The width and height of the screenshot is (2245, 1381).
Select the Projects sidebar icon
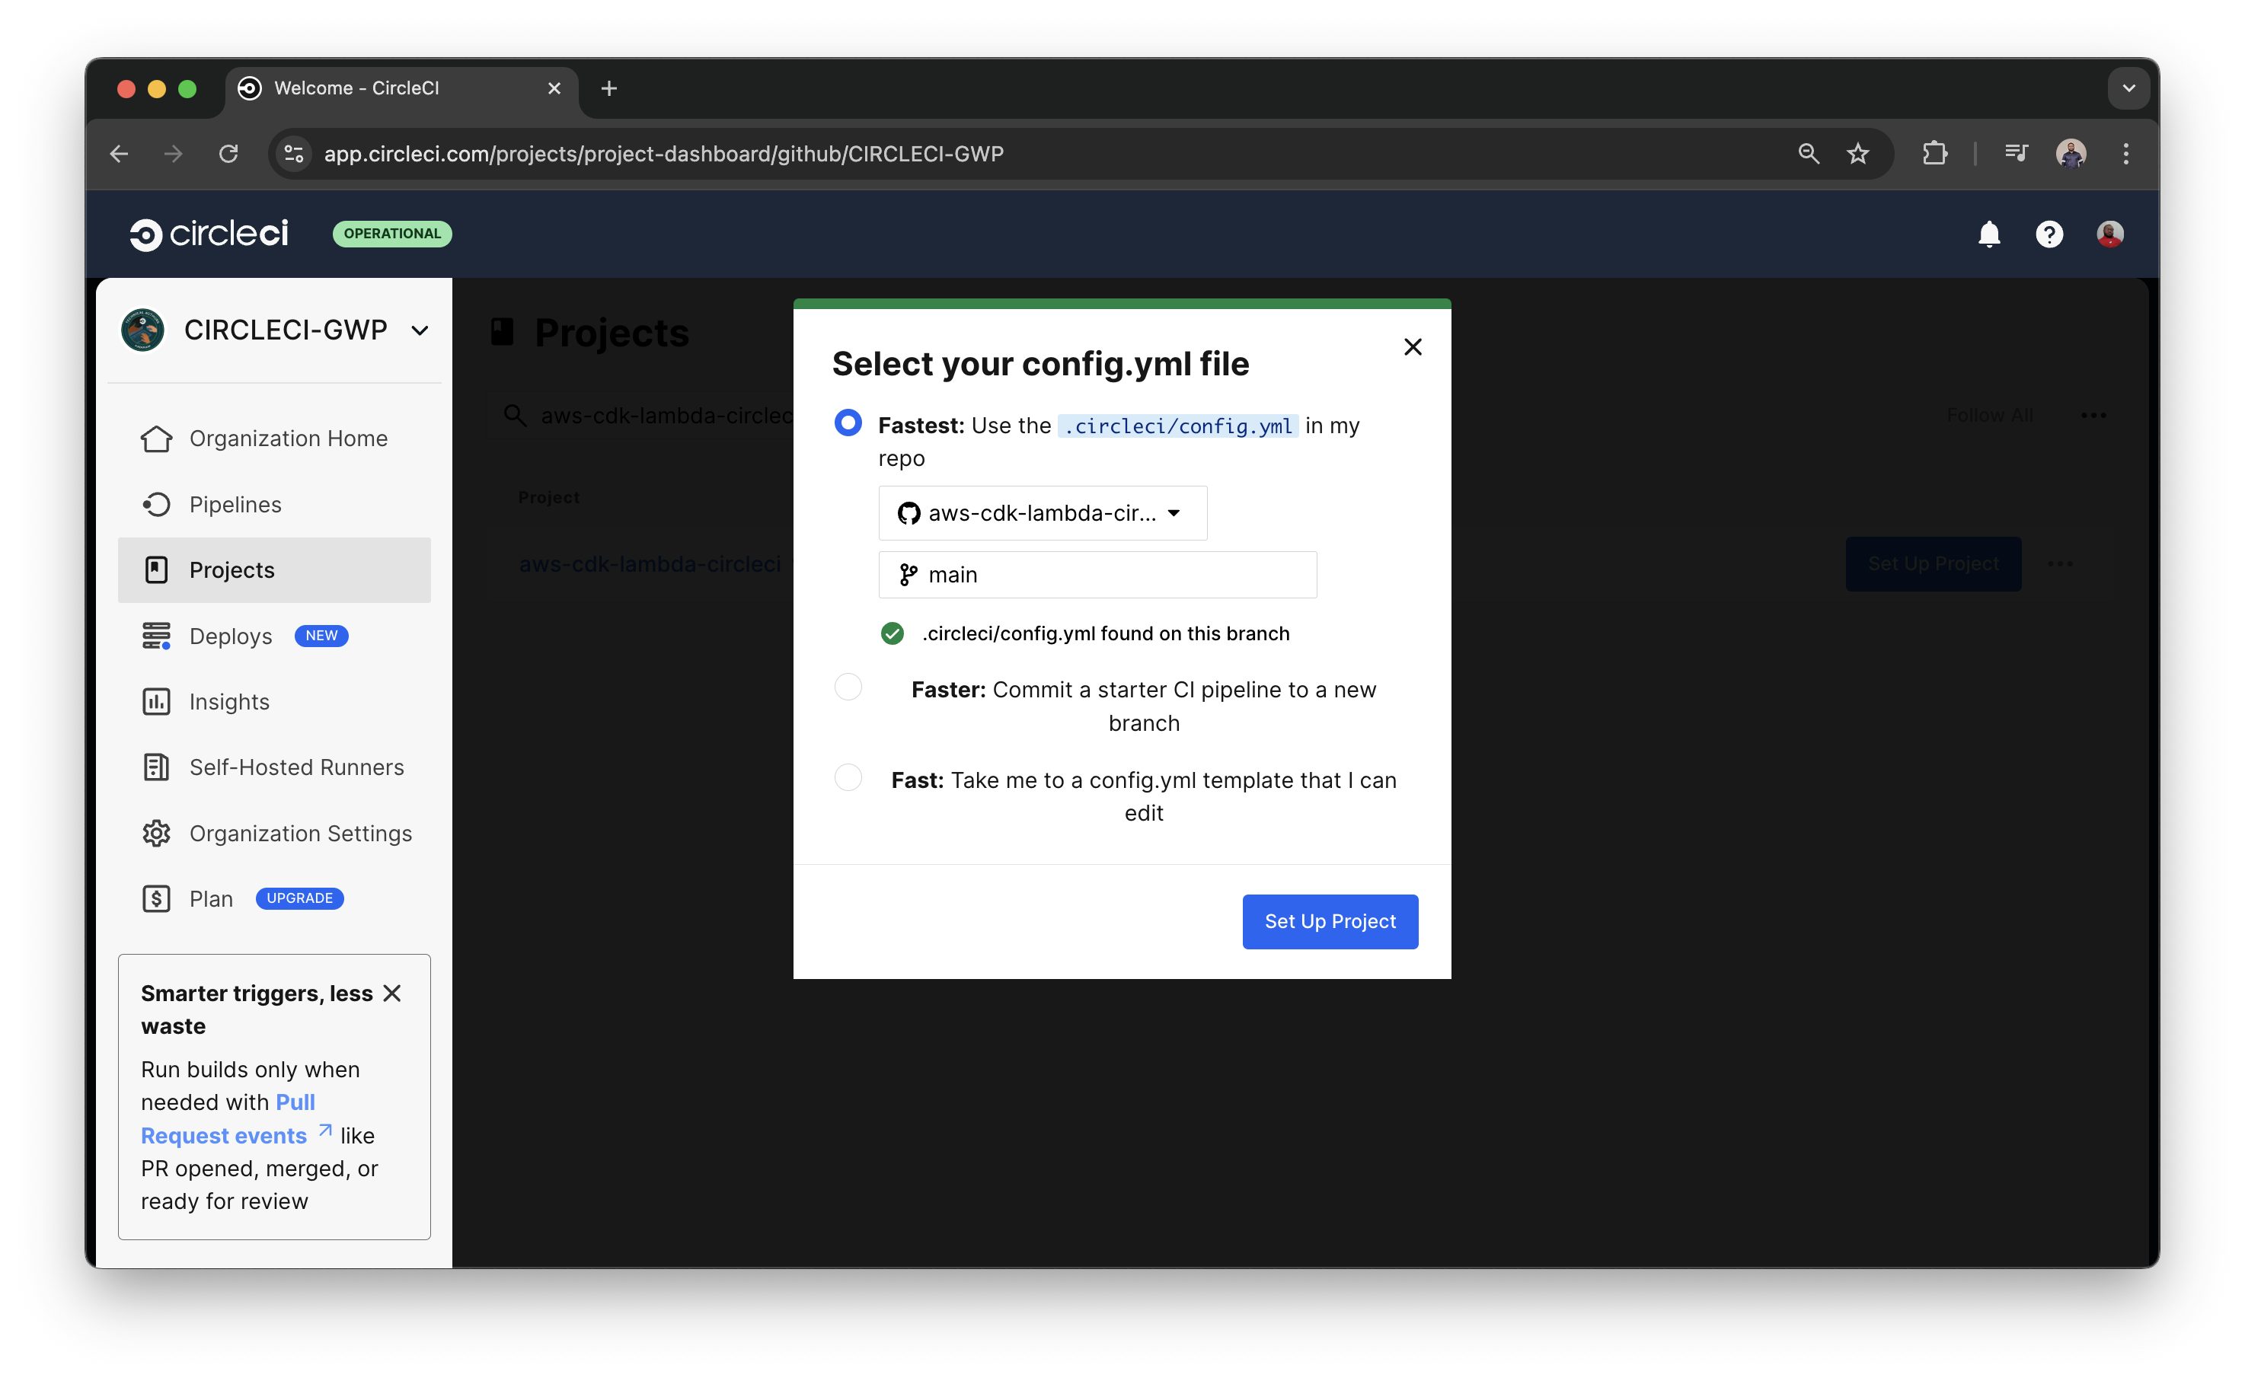(x=156, y=569)
